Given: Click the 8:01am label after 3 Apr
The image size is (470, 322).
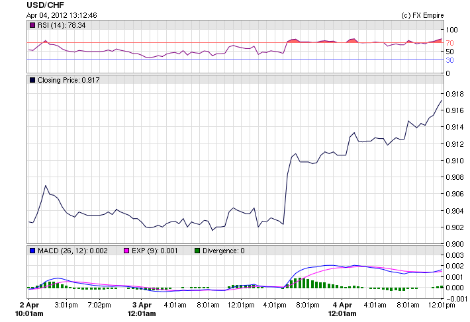Looking at the screenshot, I should (208, 305).
